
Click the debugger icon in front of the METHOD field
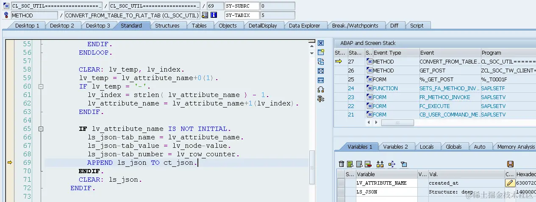coord(6,15)
